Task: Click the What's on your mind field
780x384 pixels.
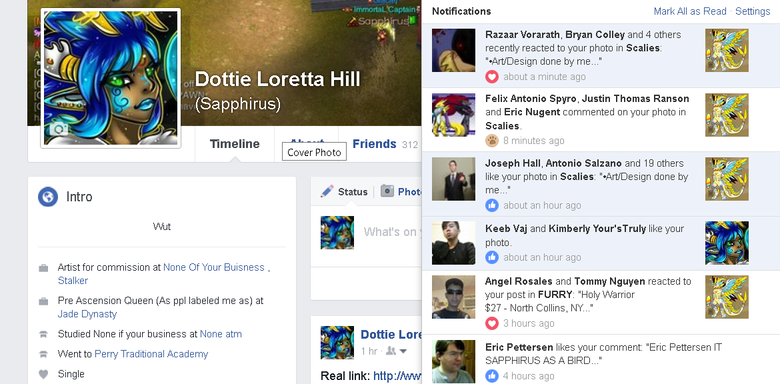Action: coord(392,232)
